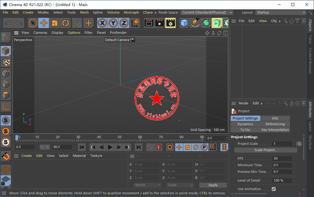Switch to Polygons mode
Viewport: 314px width, 197px height.
pos(6,95)
